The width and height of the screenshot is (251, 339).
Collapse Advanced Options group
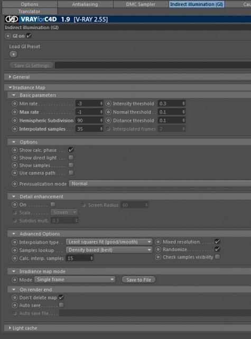tap(14, 234)
